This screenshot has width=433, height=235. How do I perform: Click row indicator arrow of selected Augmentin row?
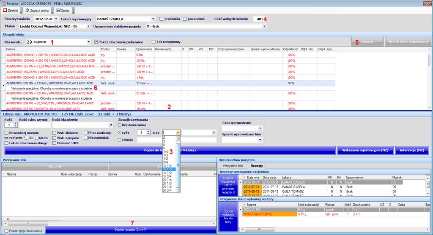point(3,86)
